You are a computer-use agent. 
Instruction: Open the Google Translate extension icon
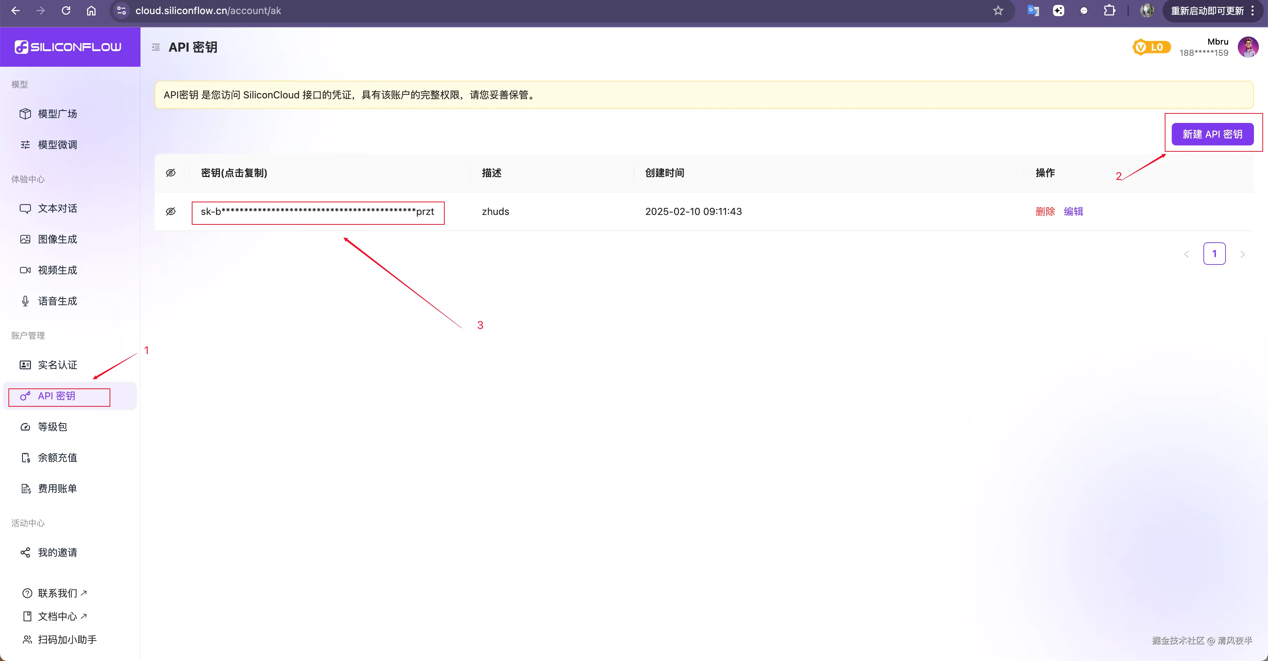point(1033,11)
